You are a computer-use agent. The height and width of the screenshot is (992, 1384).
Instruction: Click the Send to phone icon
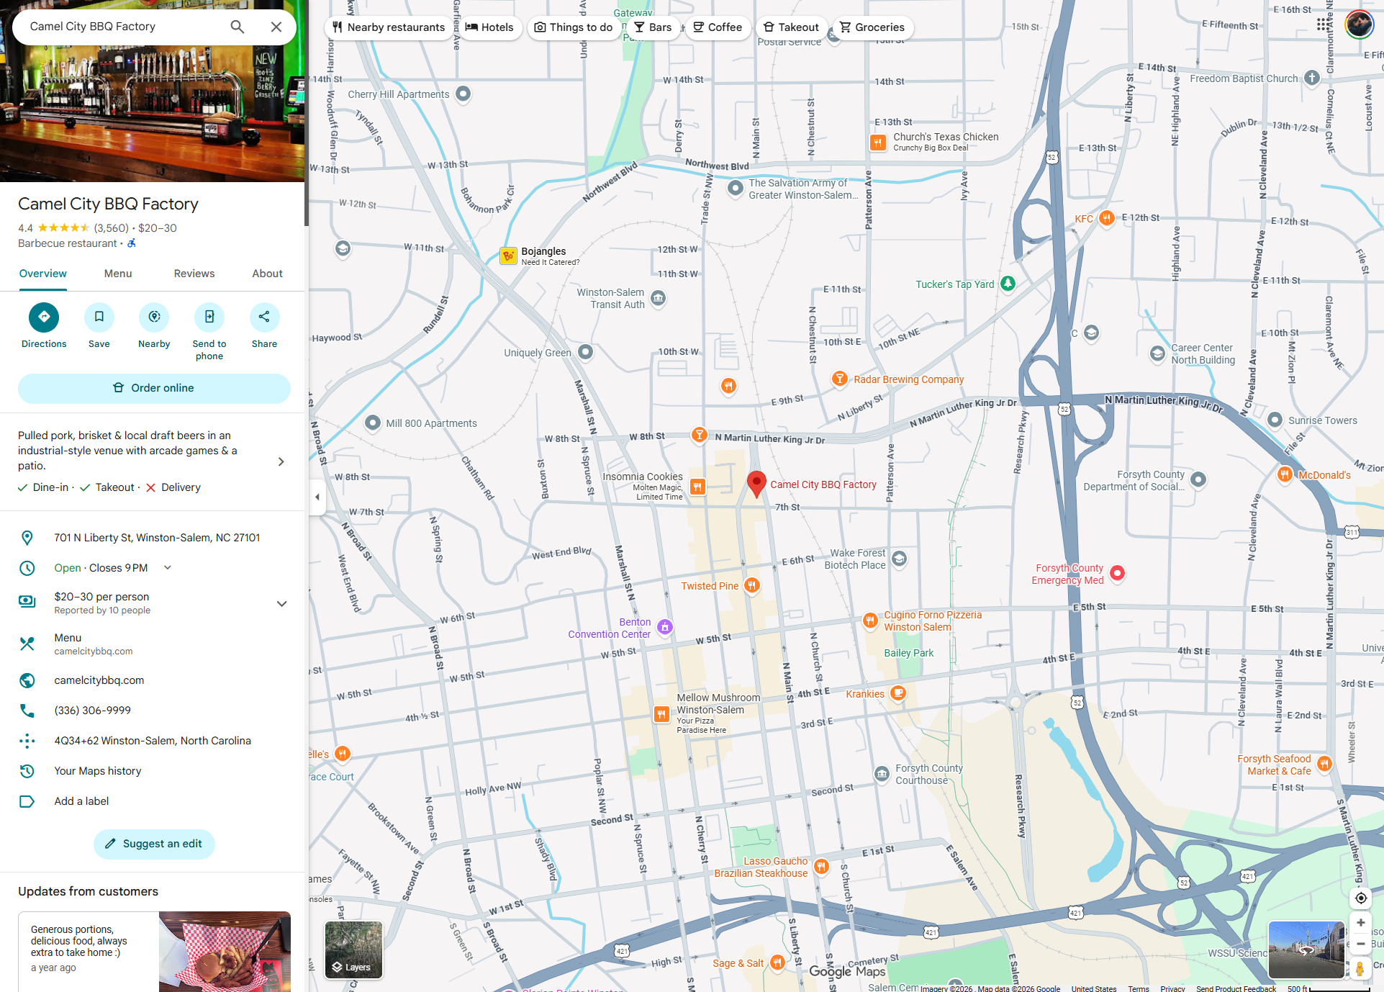tap(209, 317)
